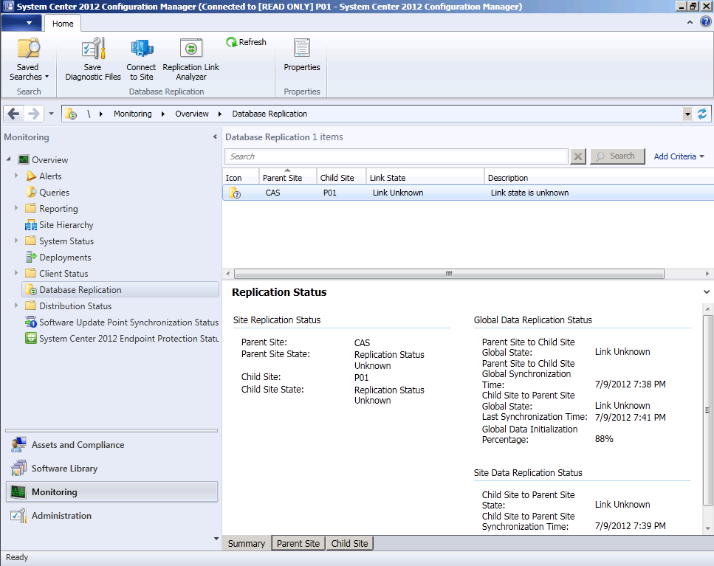Click Save Diagnostic Files icon
The height and width of the screenshot is (566, 714).
(93, 48)
